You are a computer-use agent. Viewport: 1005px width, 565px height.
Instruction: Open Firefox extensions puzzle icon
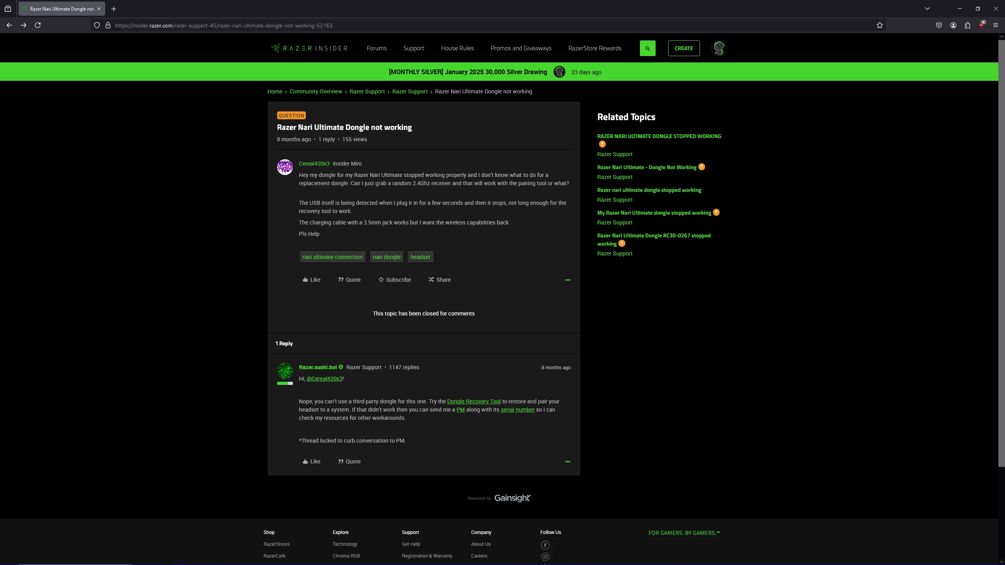(x=967, y=26)
